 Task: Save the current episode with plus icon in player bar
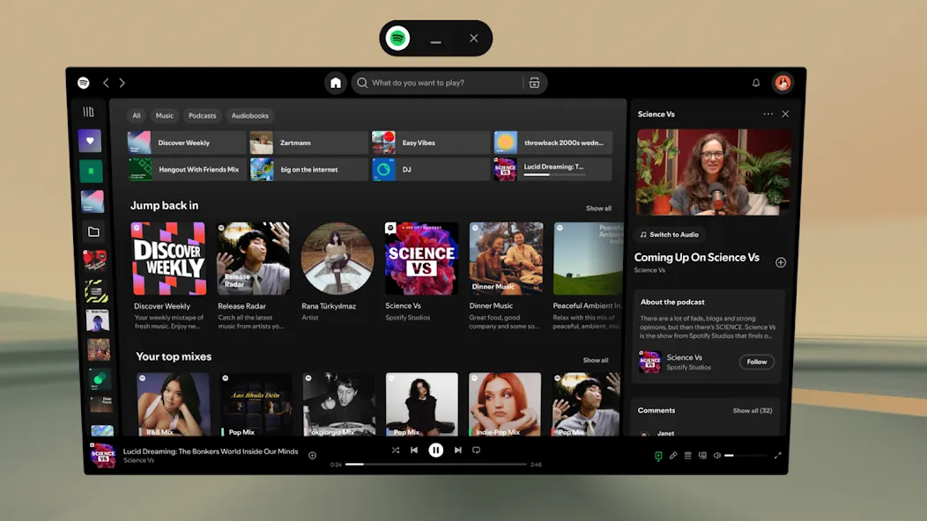coord(312,455)
